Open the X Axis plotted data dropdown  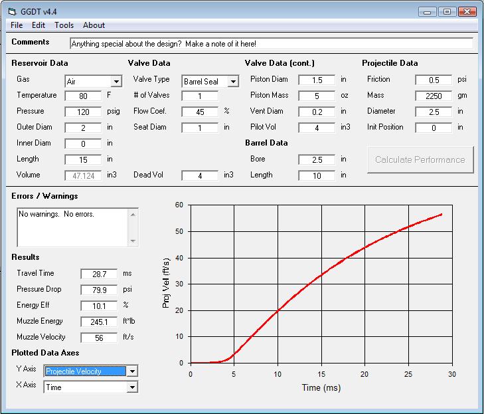point(132,387)
